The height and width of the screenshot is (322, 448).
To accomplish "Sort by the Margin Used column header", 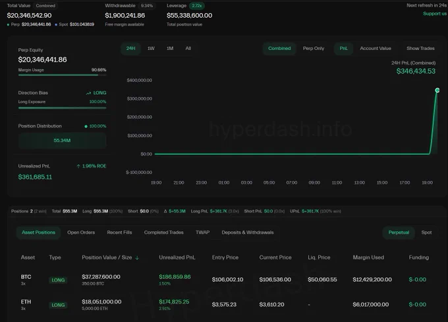I will [x=368, y=258].
